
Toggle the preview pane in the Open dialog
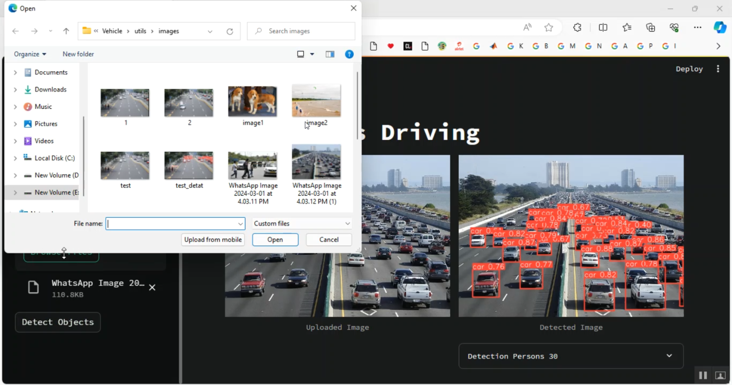pos(330,54)
